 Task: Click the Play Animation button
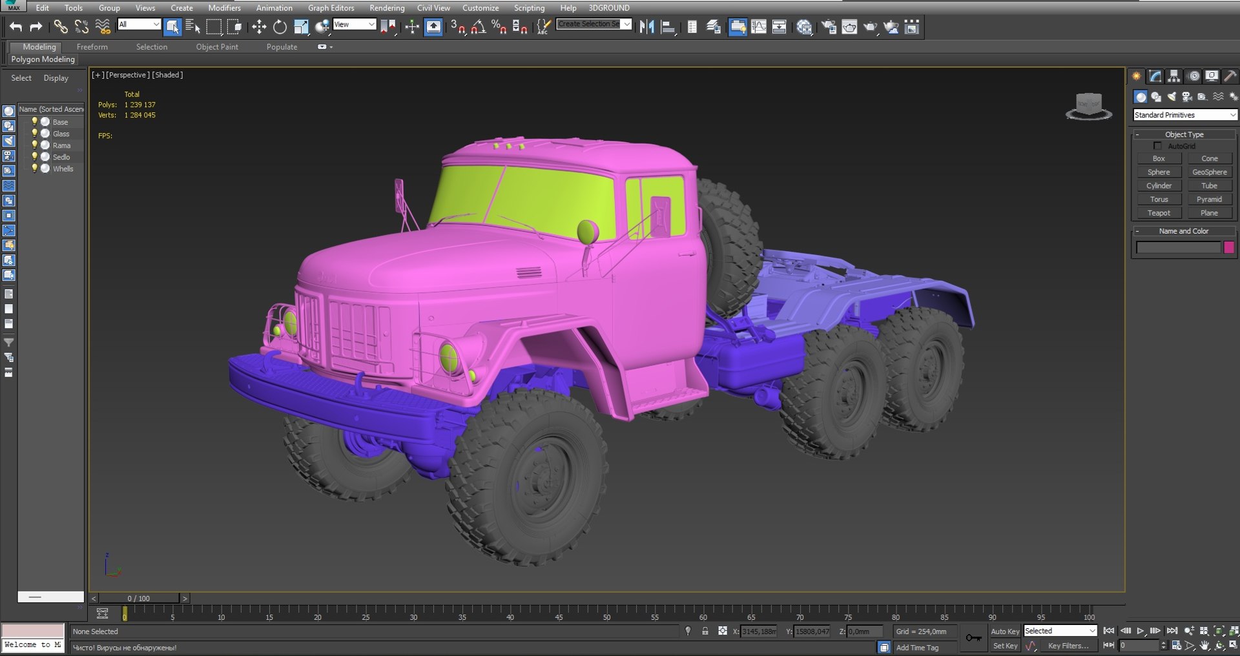(1140, 631)
